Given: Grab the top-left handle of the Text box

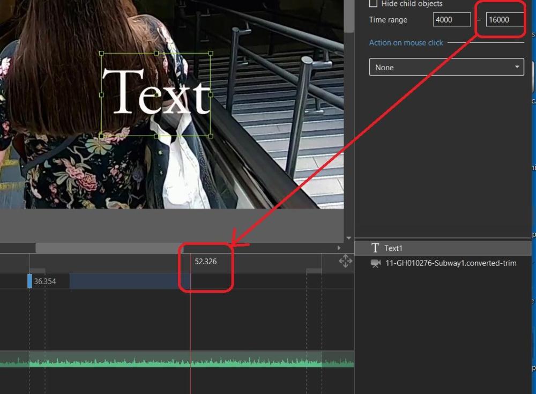Looking at the screenshot, I should 102,54.
